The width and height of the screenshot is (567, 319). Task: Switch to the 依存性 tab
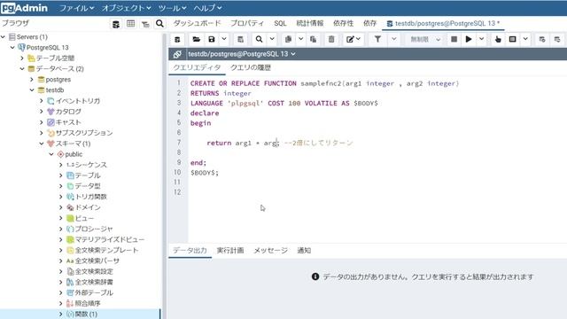343,24
